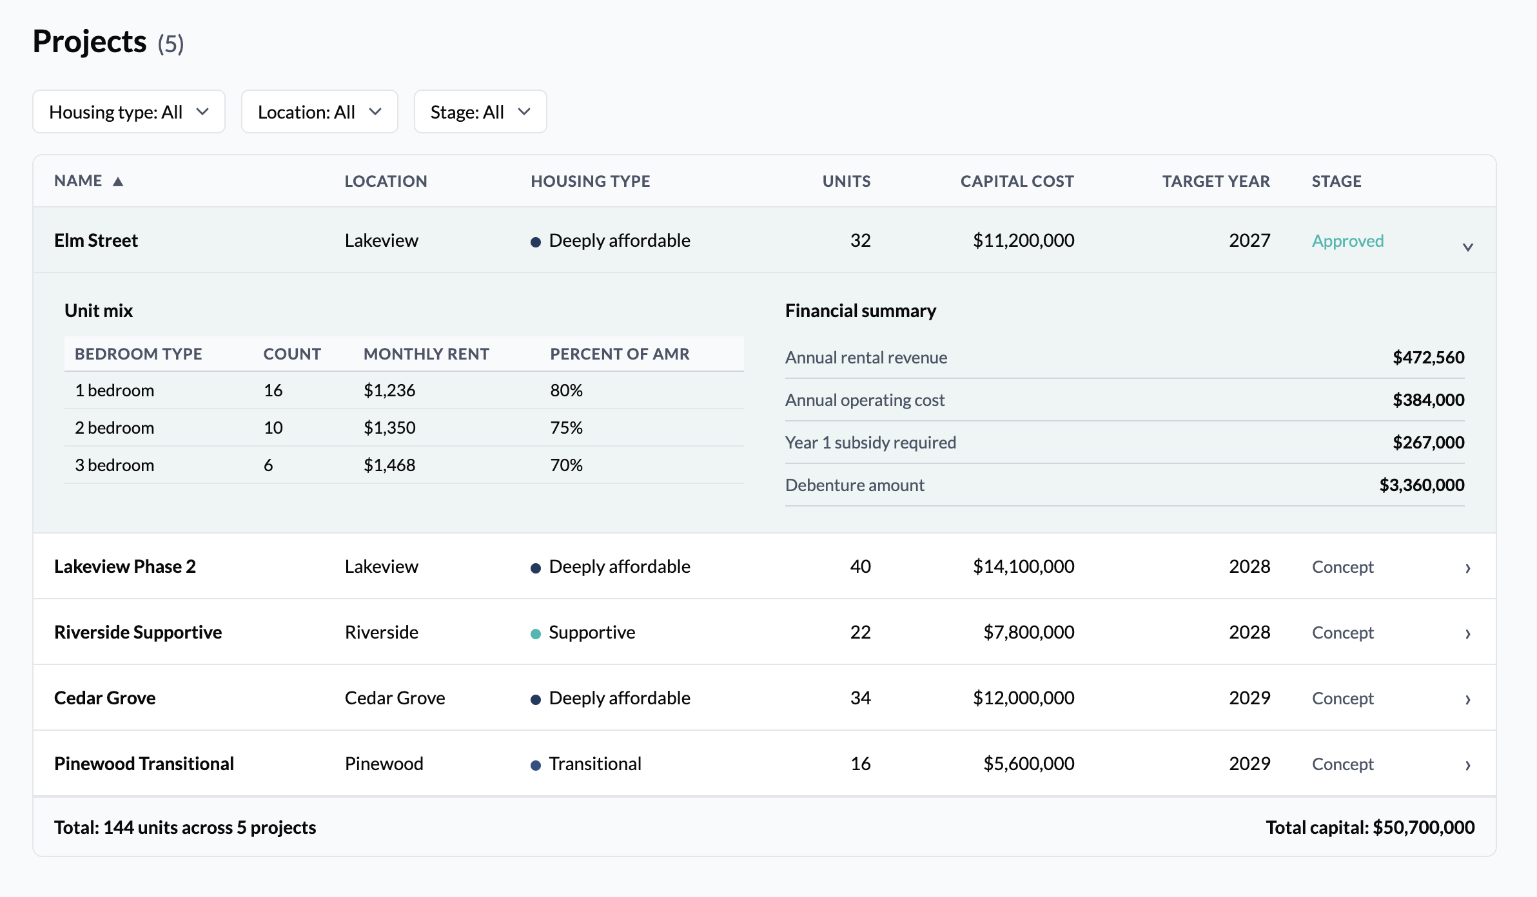Sort by the TARGET YEAR column header
The width and height of the screenshot is (1537, 897).
click(x=1215, y=182)
